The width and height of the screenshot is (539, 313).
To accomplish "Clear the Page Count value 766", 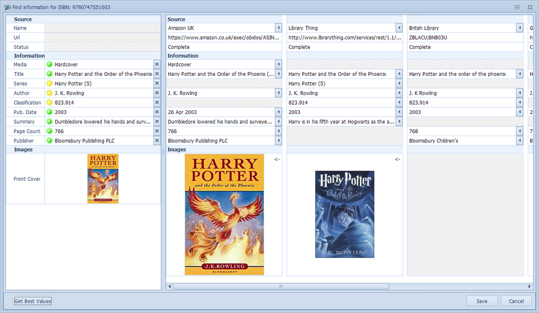I will pos(157,131).
